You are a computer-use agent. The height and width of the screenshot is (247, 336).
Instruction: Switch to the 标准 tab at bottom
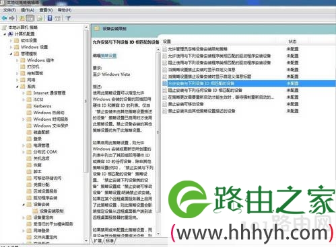coord(110,240)
